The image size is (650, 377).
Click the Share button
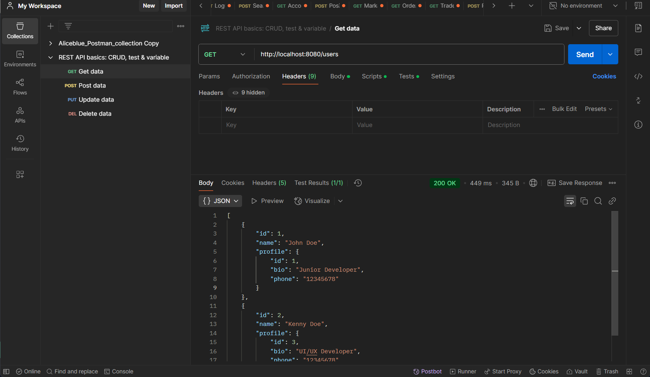click(603, 28)
